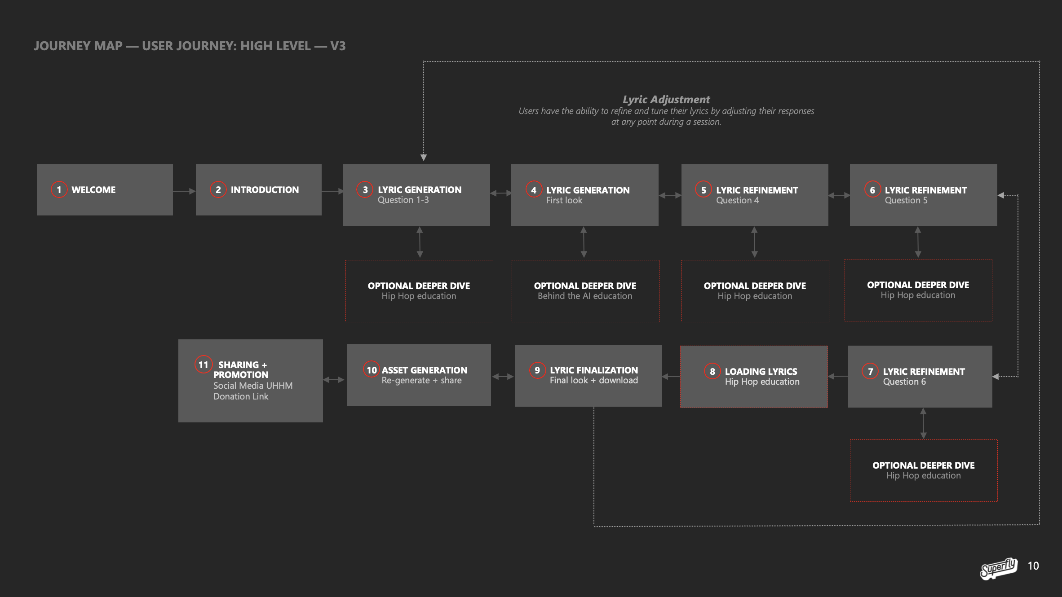Select Lyric Refinement Question 5 box
Image resolution: width=1062 pixels, height=597 pixels.
[x=924, y=195]
